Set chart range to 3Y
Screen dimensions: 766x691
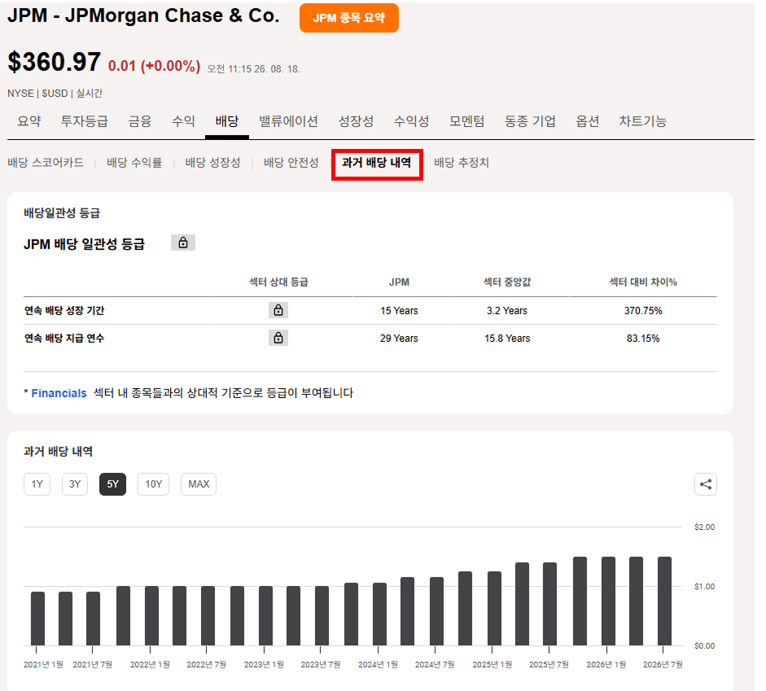coord(75,484)
